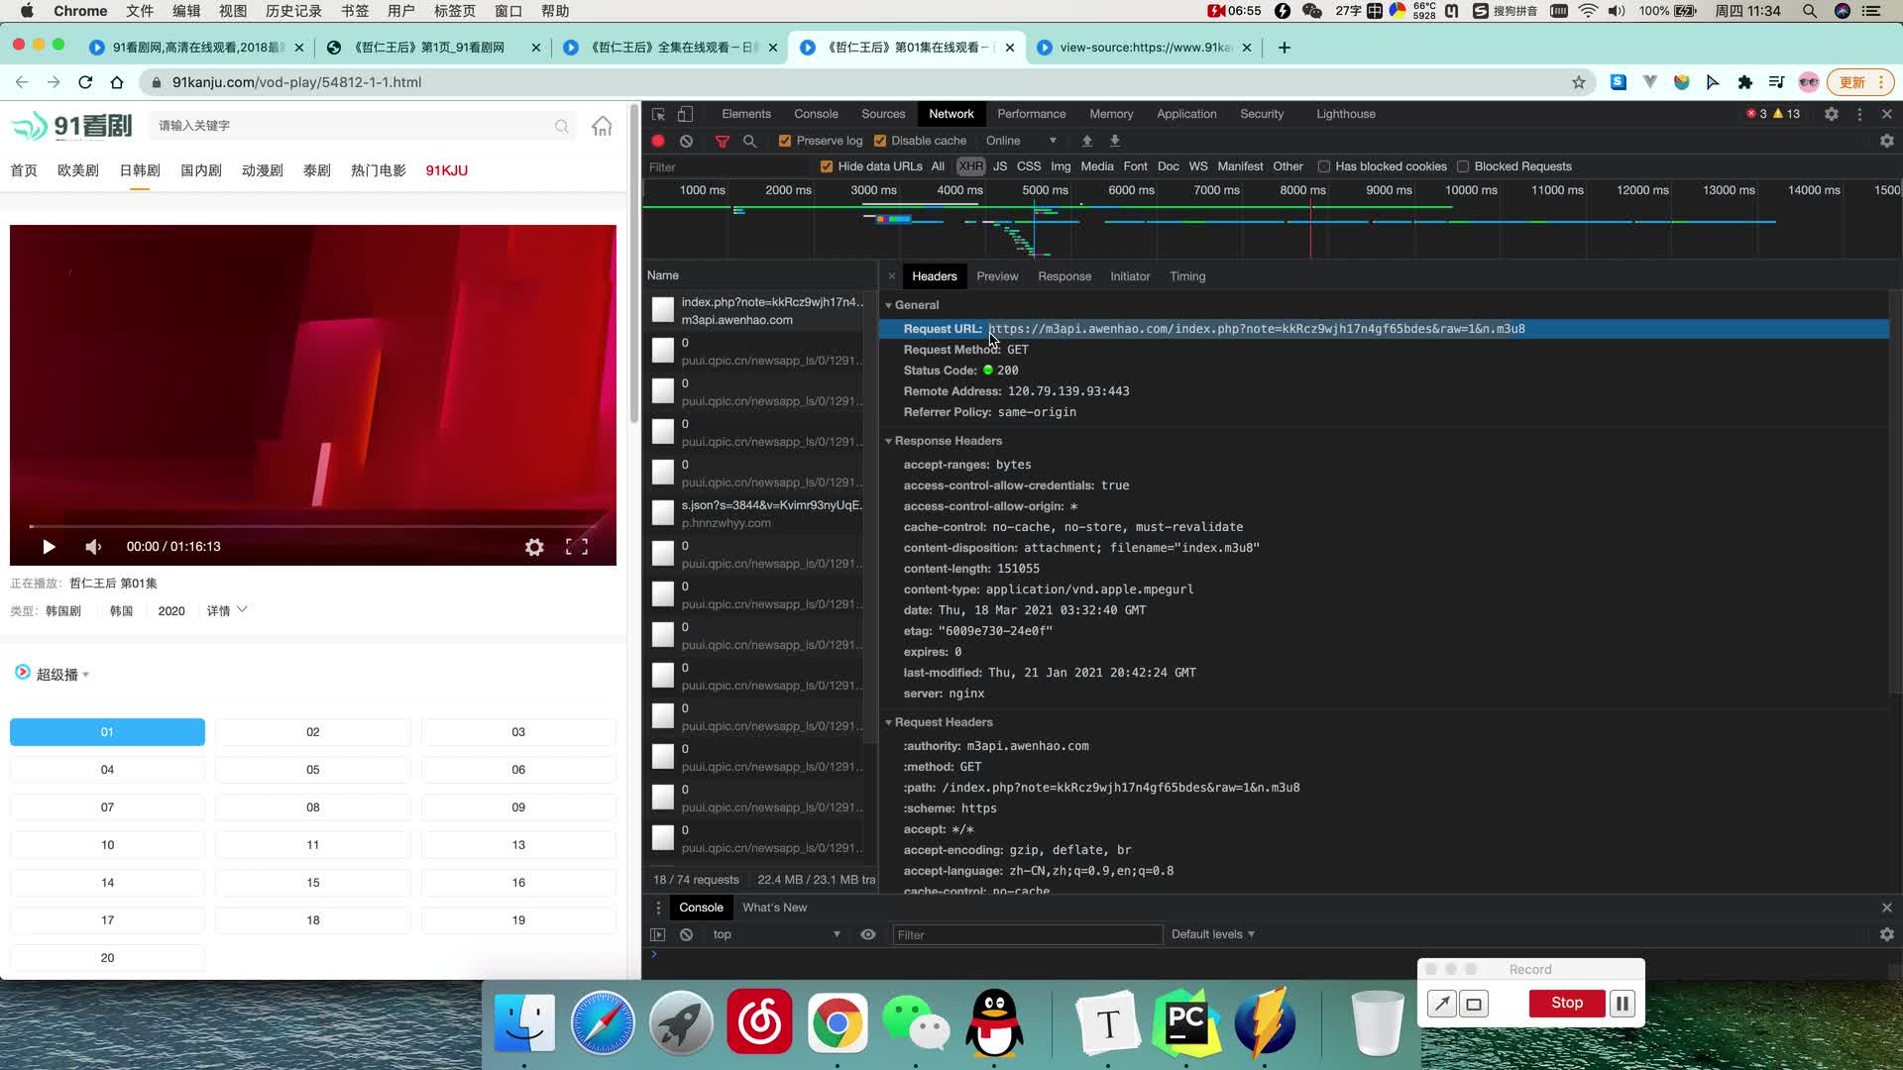Go to 日韩剧 category link
Image resolution: width=1903 pixels, height=1070 pixels.
(x=140, y=170)
